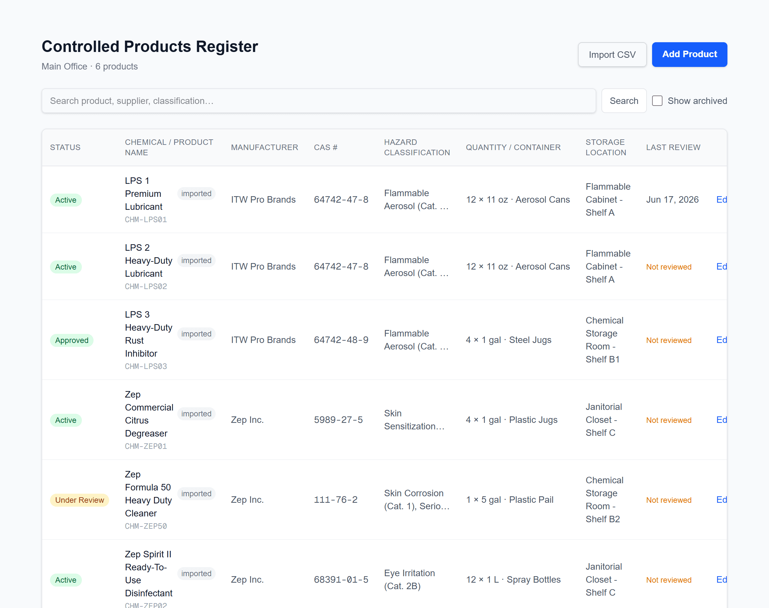Click the Skin Corrosion (Cat. 1) hazard cell
769x608 pixels.
point(417,500)
